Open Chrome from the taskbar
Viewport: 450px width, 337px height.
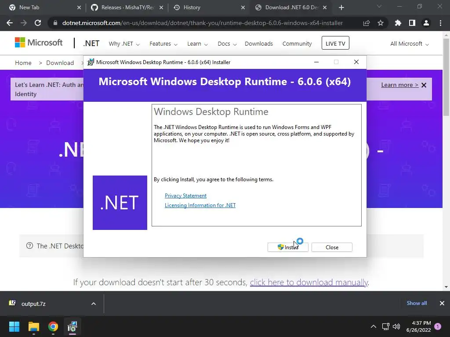click(x=53, y=326)
